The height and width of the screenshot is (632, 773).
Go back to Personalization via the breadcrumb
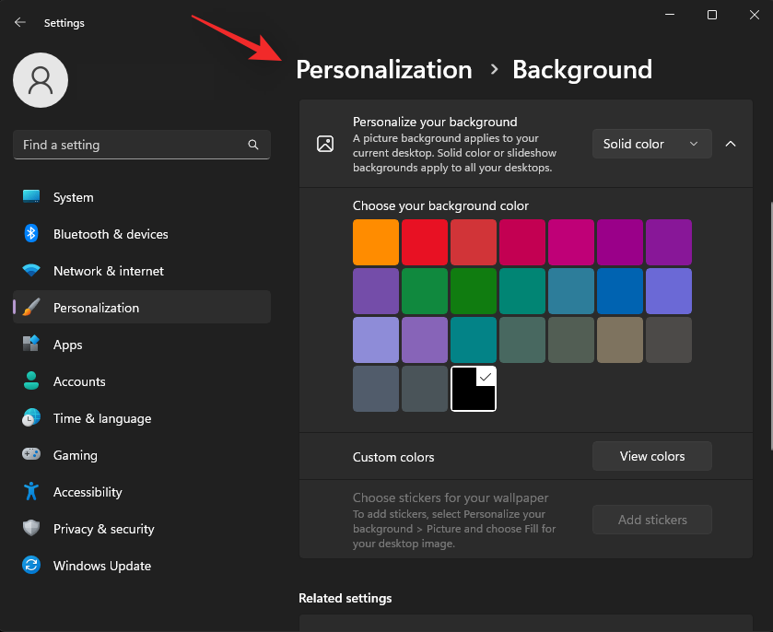coord(383,69)
